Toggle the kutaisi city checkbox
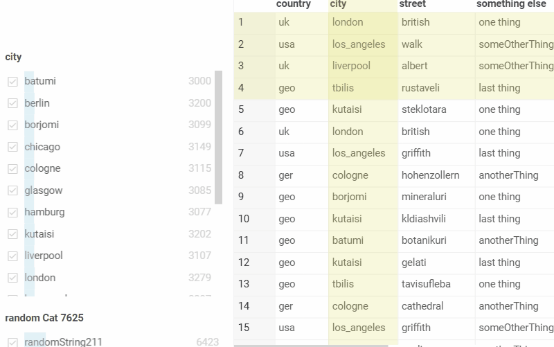The image size is (554, 347). pos(12,234)
